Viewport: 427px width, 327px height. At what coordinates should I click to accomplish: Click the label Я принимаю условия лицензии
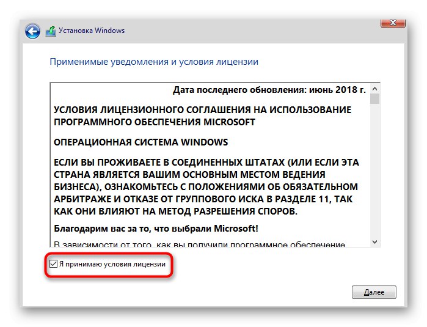pyautogui.click(x=112, y=264)
